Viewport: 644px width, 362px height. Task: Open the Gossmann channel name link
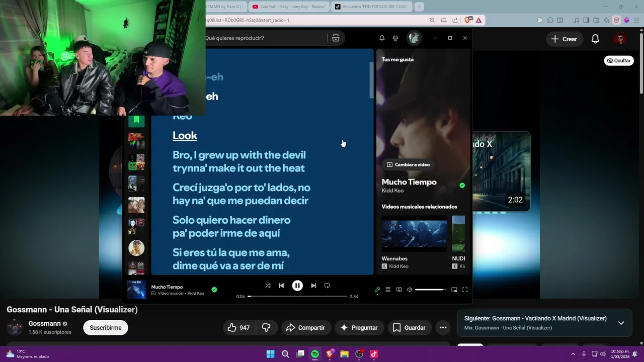[45, 324]
